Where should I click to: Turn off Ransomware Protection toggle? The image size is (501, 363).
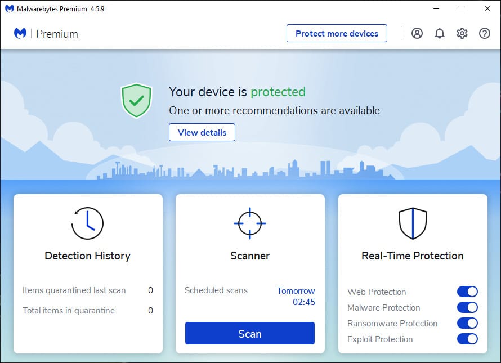click(x=467, y=323)
